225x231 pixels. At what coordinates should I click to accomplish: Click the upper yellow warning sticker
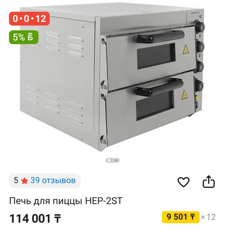186,49
